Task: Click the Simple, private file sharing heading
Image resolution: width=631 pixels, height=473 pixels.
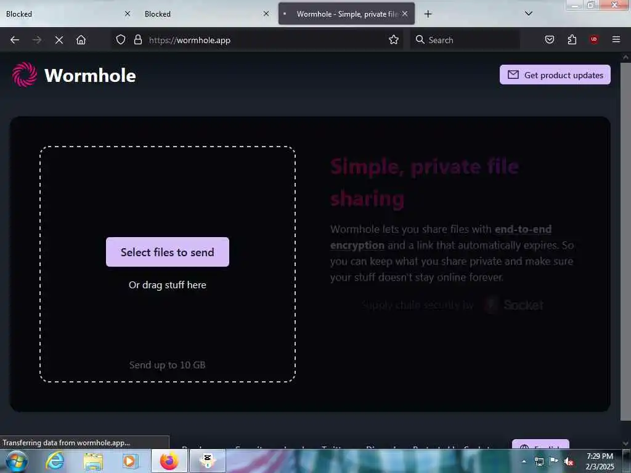Action: 425,182
